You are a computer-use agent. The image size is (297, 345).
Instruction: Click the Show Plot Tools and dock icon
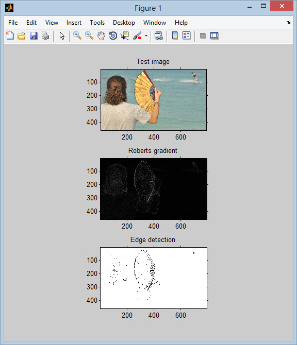tap(214, 36)
